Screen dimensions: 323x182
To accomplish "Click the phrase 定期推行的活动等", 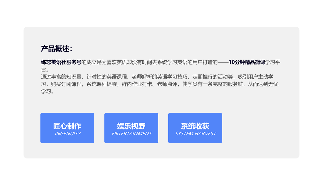I will 213,77.
